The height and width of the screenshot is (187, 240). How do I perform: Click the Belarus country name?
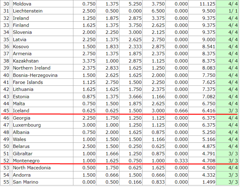21,146
